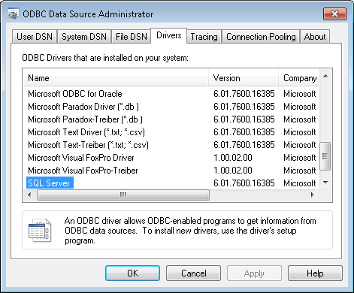Click the vertical scrollbar up arrow
The height and width of the screenshot is (293, 354).
325,76
